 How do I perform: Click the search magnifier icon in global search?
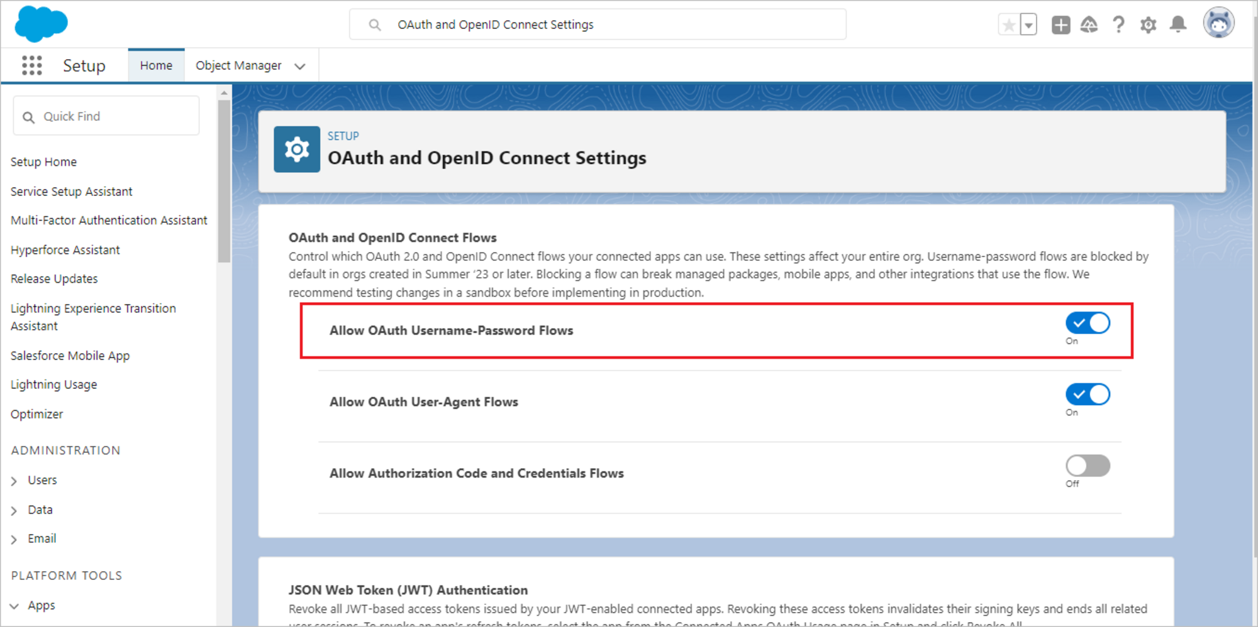pos(374,25)
